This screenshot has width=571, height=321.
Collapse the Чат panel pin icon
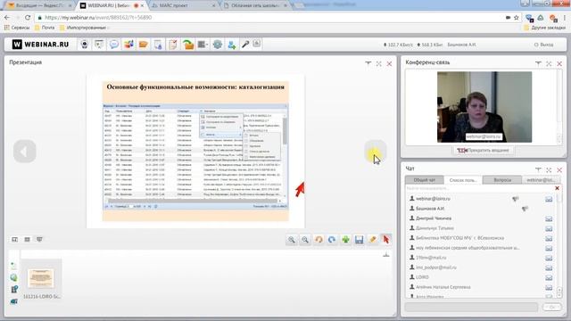[538, 169]
